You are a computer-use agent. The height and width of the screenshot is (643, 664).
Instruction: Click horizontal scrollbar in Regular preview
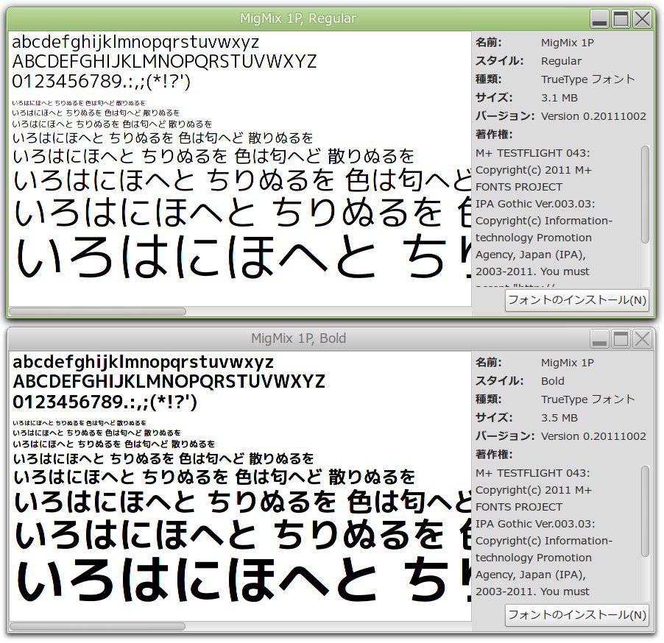pyautogui.click(x=97, y=311)
